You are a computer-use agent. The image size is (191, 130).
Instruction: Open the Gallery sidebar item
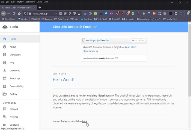[x=13, y=94]
